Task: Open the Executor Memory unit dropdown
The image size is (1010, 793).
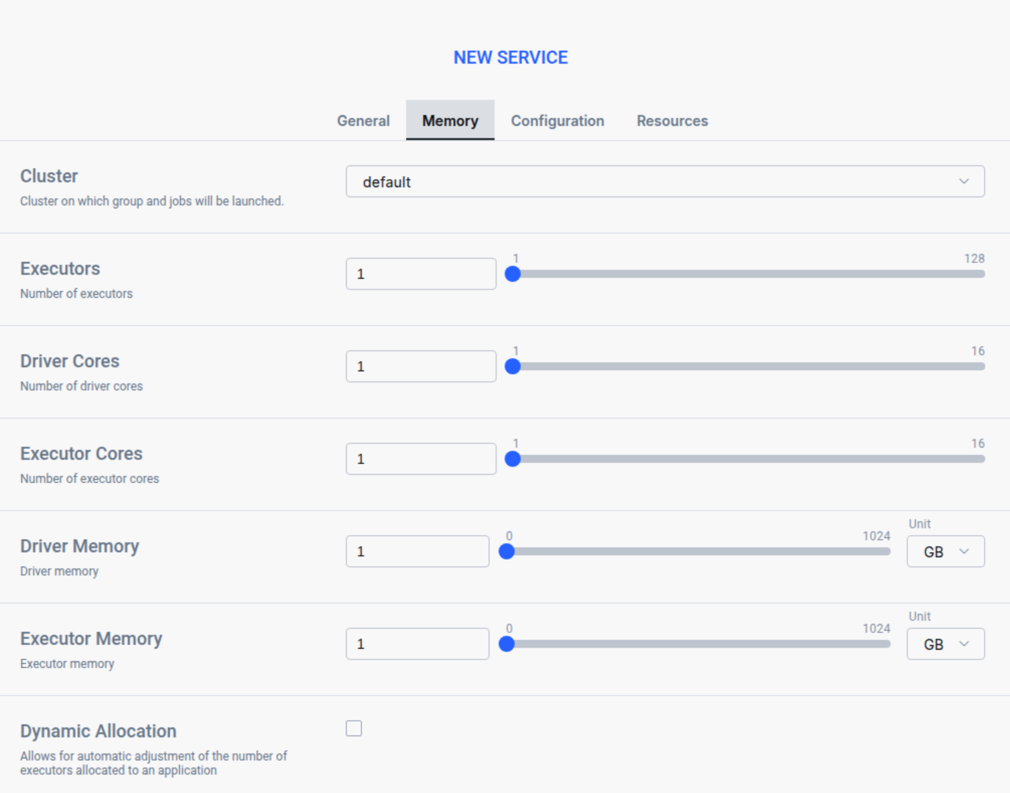Action: pos(945,644)
